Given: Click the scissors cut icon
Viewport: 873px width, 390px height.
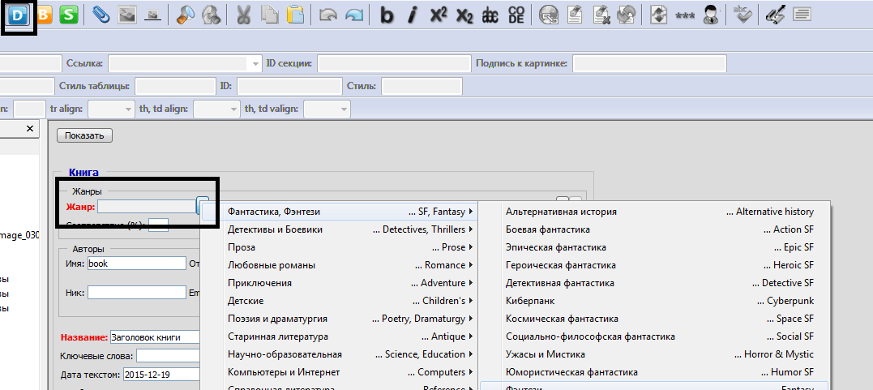Looking at the screenshot, I should (x=243, y=15).
